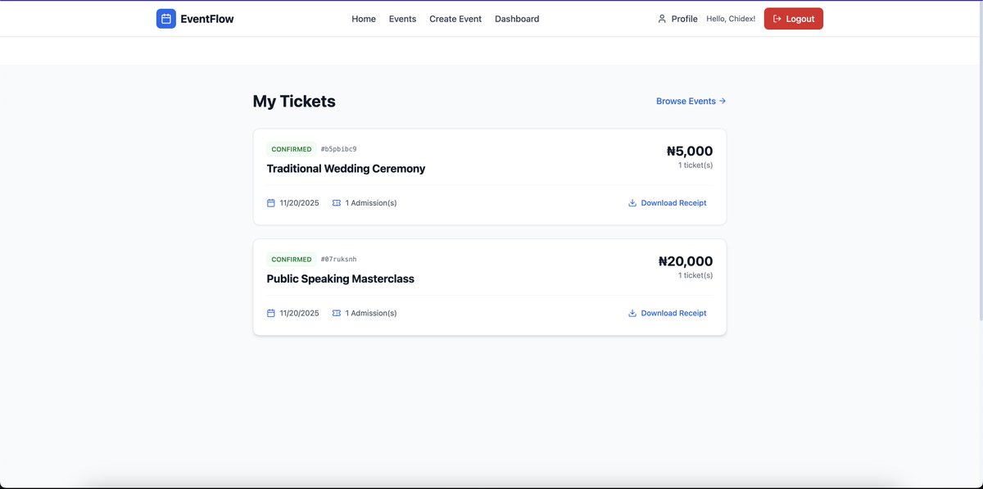Screen dimensions: 983x489
Task: Download receipt icon for Traditional Wedding Ceremony
Action: 632,203
